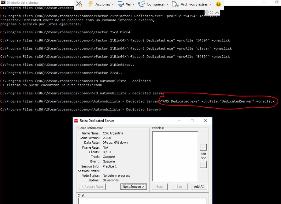Focus the Chat text field

142,201
